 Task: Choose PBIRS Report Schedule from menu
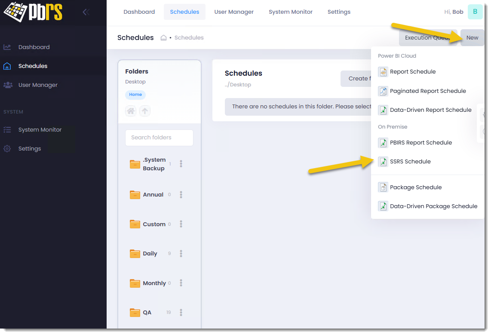pos(420,143)
